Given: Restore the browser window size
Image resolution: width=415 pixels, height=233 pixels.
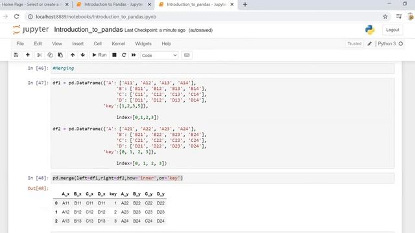Looking at the screenshot, I should coord(405,4).
